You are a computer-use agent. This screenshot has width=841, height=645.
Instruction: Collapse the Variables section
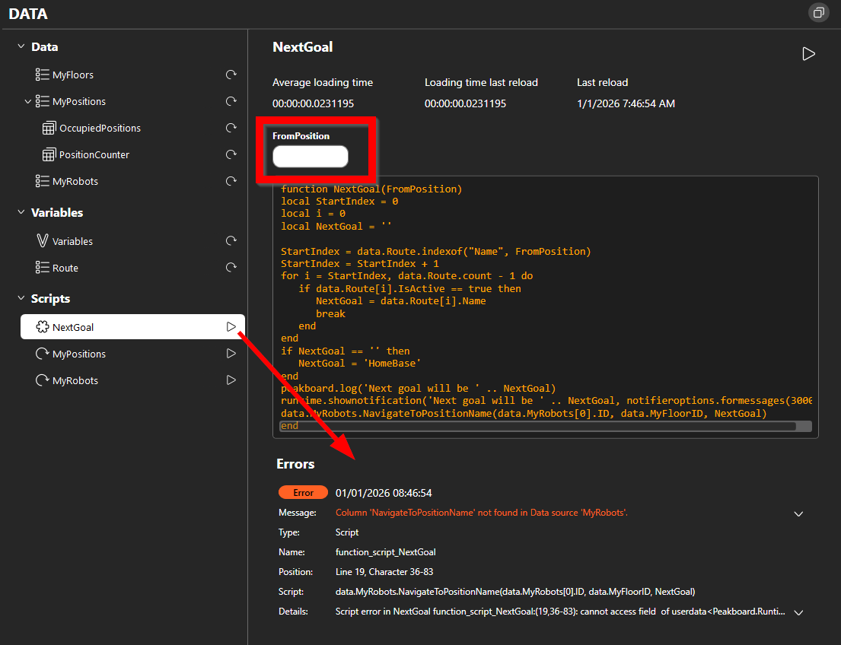pyautogui.click(x=21, y=212)
